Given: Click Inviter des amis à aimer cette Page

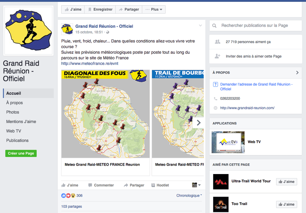Looking at the screenshot, I should 254,56.
